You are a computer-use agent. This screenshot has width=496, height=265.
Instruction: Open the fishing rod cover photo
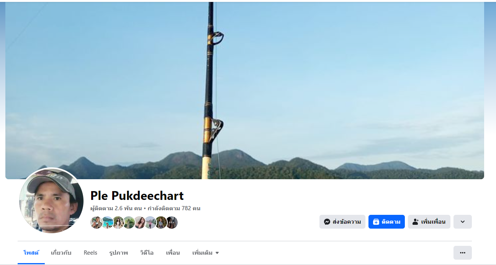(245, 90)
